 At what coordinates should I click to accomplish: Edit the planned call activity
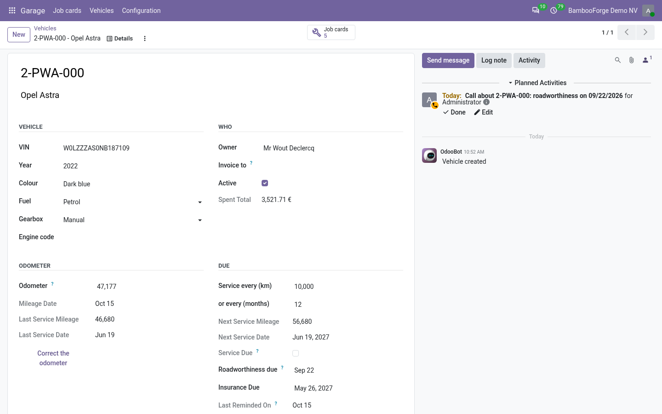pyautogui.click(x=484, y=112)
